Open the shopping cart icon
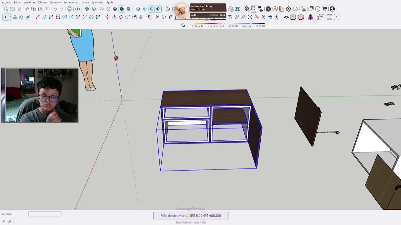 [324, 9]
